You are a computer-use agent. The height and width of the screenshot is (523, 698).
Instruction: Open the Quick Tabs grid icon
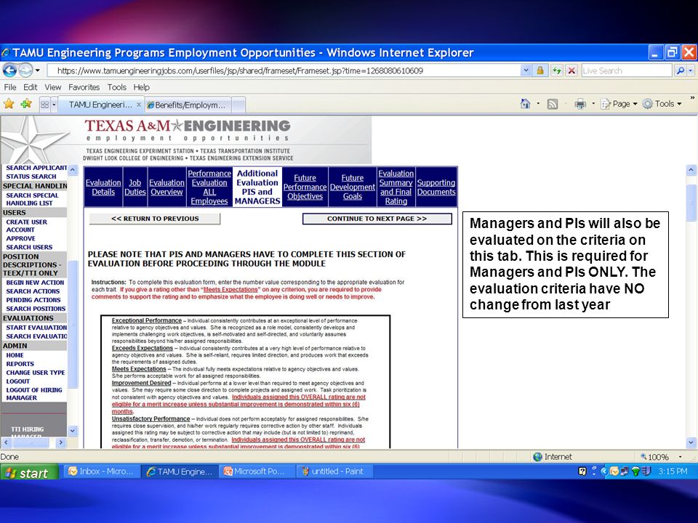(44, 105)
